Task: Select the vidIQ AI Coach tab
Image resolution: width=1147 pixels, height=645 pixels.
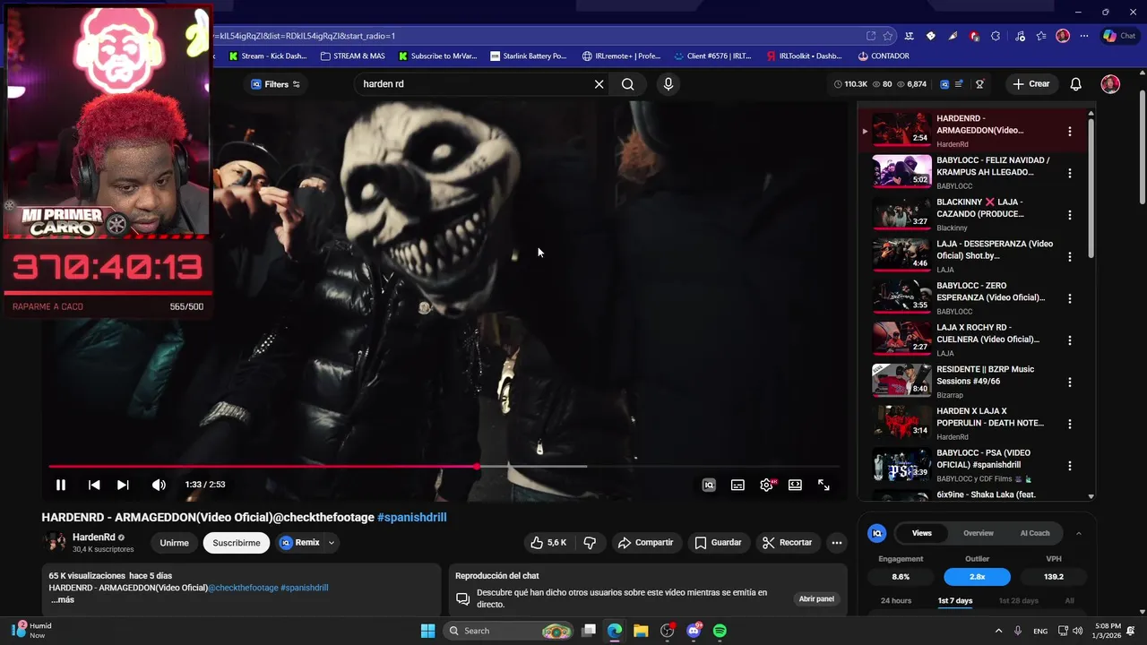Action: (1035, 533)
